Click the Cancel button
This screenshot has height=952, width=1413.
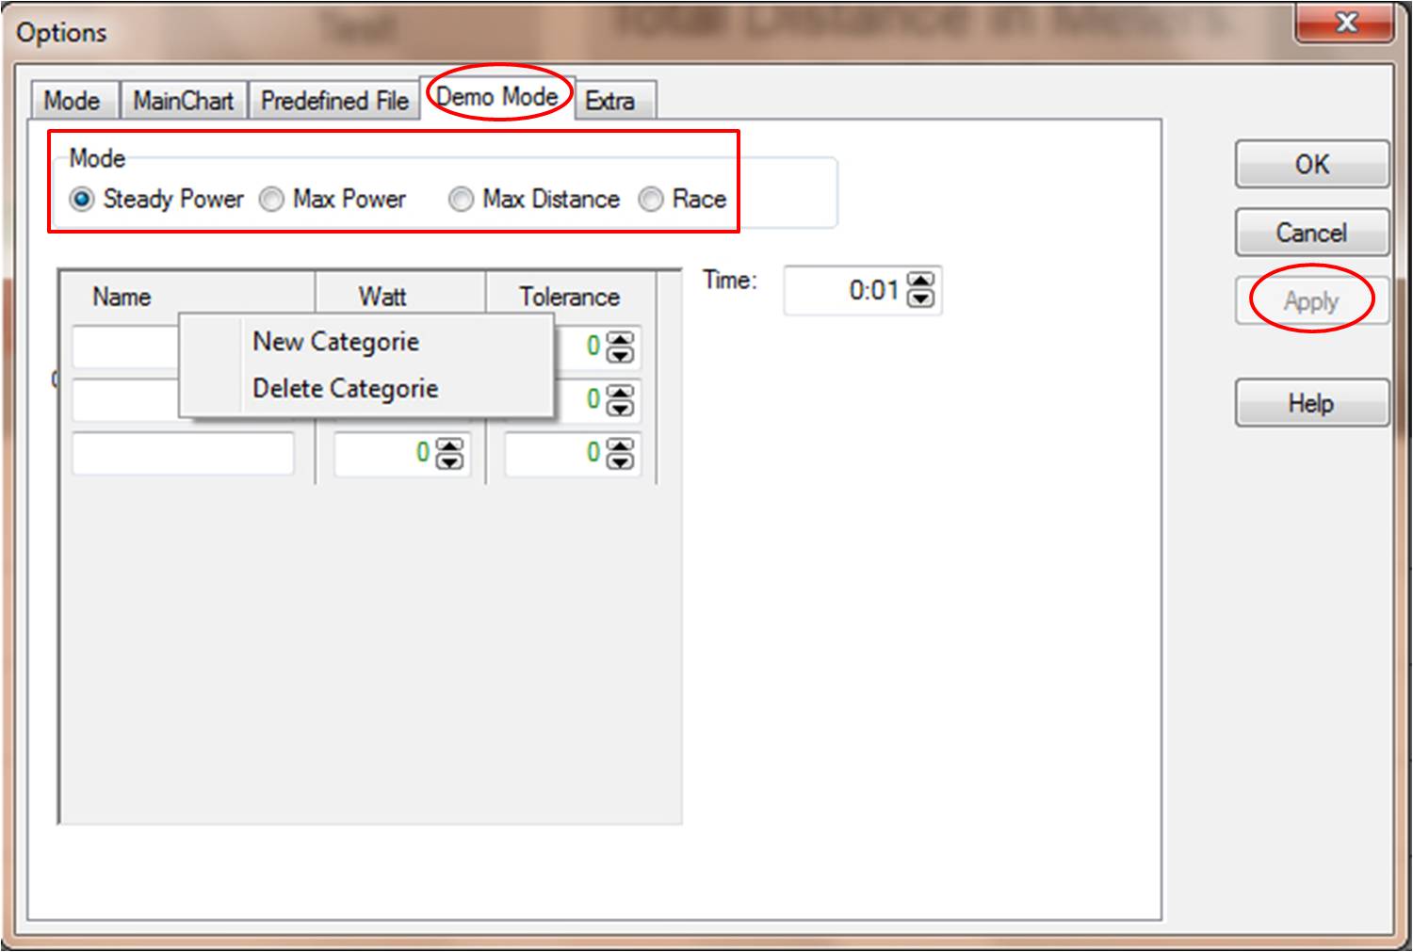click(1311, 233)
